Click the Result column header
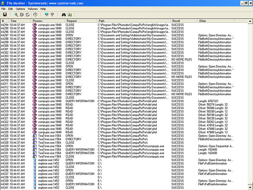This screenshot has height=190, width=253. [x=184, y=21]
